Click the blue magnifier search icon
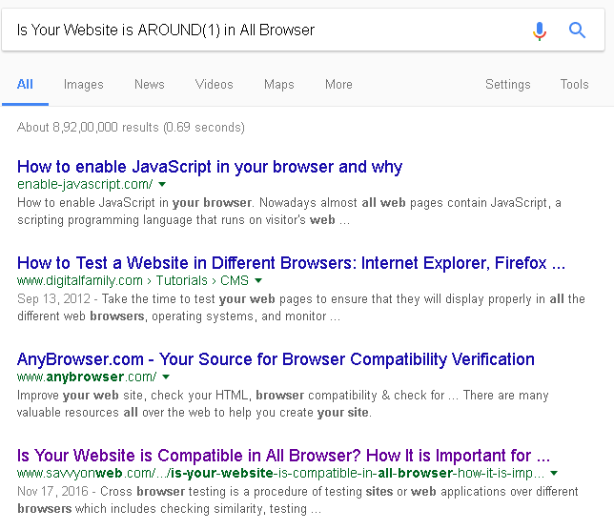Viewport: 614px width, 530px height. pyautogui.click(x=577, y=31)
